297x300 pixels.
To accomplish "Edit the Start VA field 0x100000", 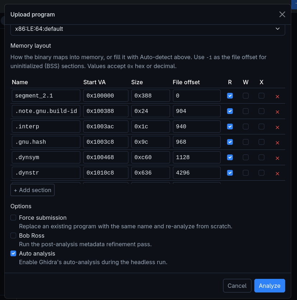I will 106,96.
